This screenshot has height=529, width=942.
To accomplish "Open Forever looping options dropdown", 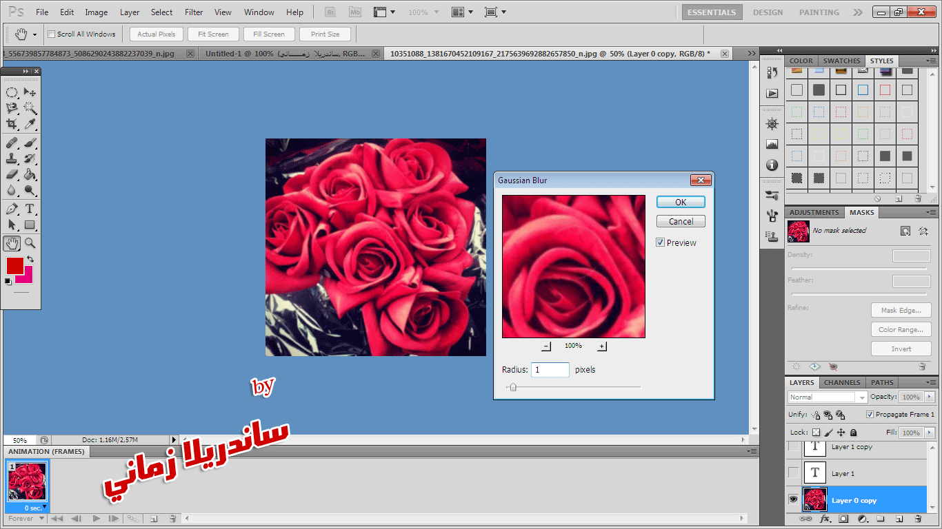I will 26,519.
